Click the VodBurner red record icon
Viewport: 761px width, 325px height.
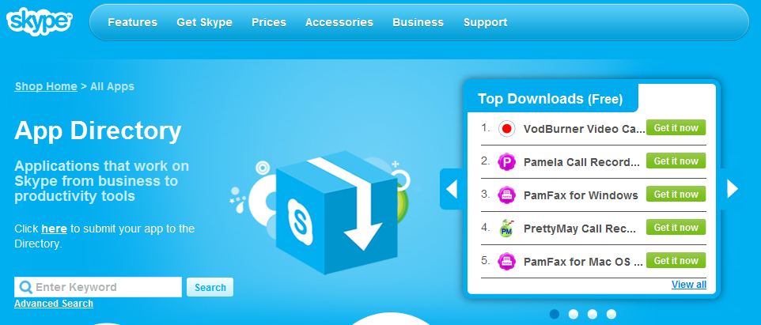pyautogui.click(x=506, y=129)
